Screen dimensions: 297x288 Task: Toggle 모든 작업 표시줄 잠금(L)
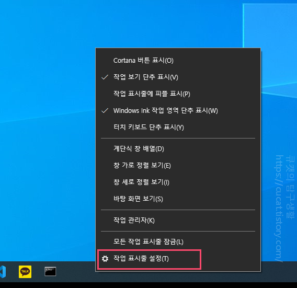point(178,242)
